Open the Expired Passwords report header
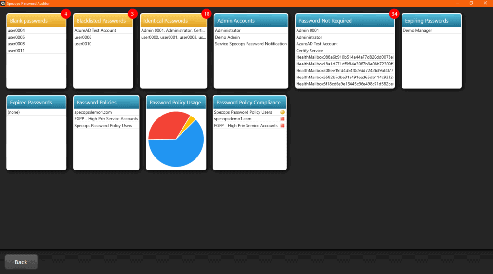The height and width of the screenshot is (274, 493). pos(37,103)
